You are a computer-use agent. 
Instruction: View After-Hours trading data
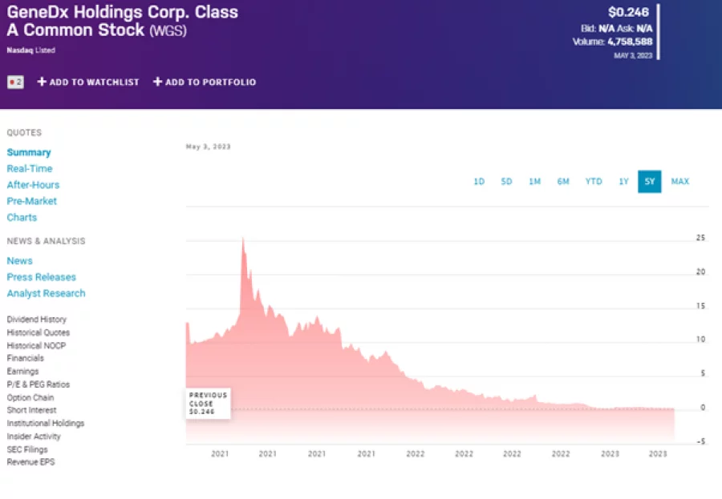pyautogui.click(x=33, y=185)
